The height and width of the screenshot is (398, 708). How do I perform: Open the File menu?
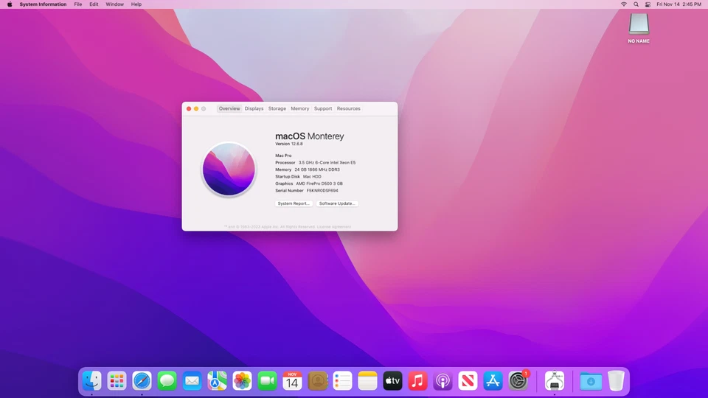pyautogui.click(x=78, y=4)
